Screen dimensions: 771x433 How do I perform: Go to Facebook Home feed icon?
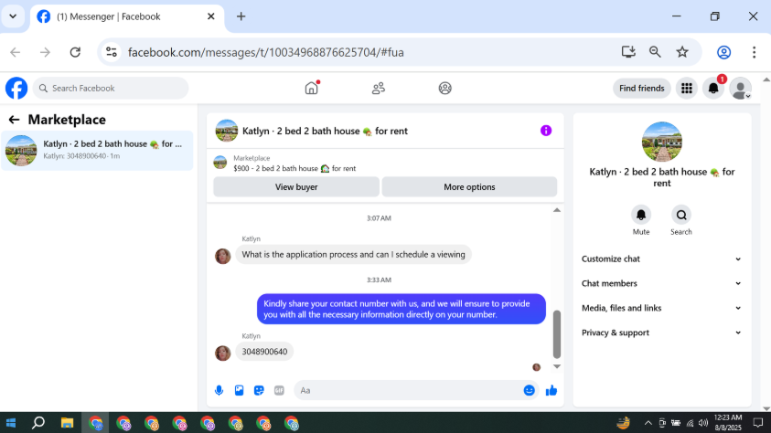pos(311,89)
